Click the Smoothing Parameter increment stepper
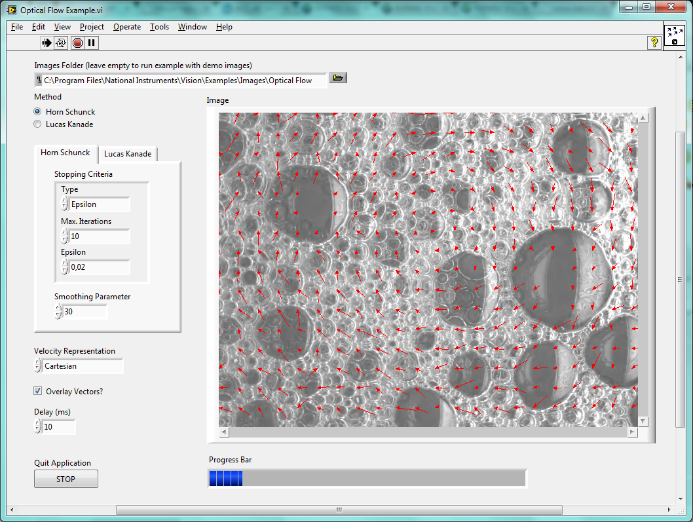Screen dimensions: 693x522 58,308
